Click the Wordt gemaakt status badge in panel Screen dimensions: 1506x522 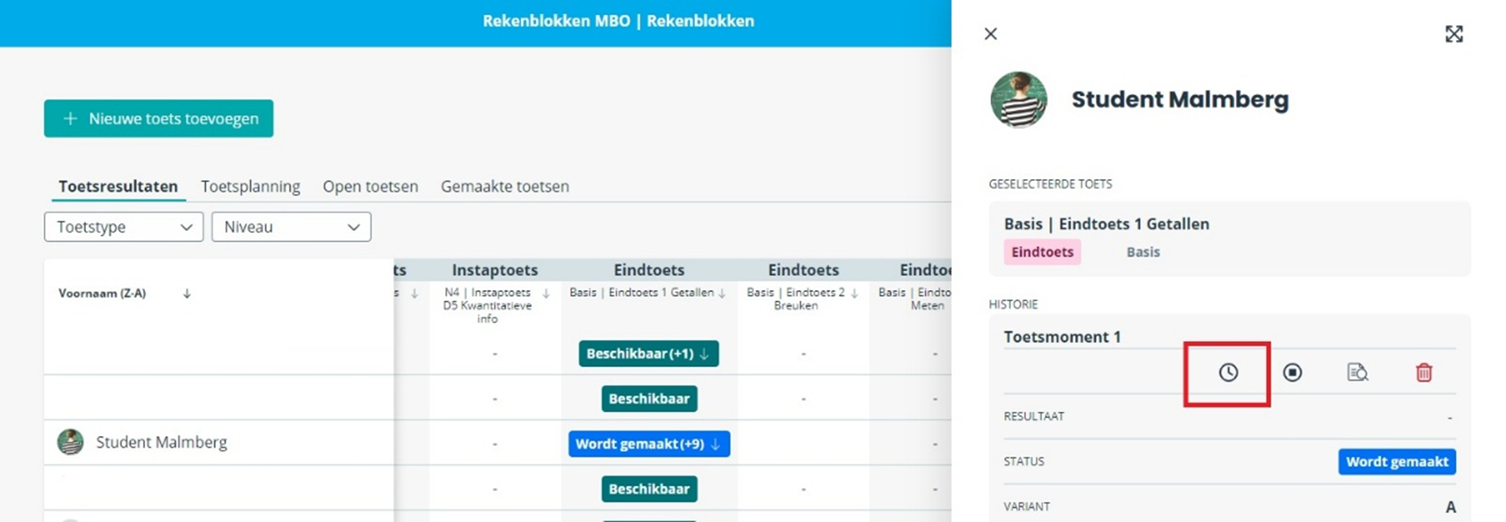point(1396,462)
